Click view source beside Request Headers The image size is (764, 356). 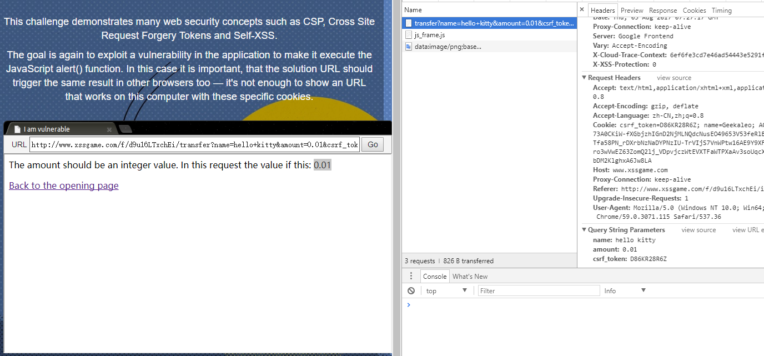coord(674,78)
